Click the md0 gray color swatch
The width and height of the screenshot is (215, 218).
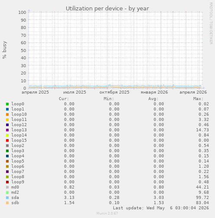coord(7,187)
